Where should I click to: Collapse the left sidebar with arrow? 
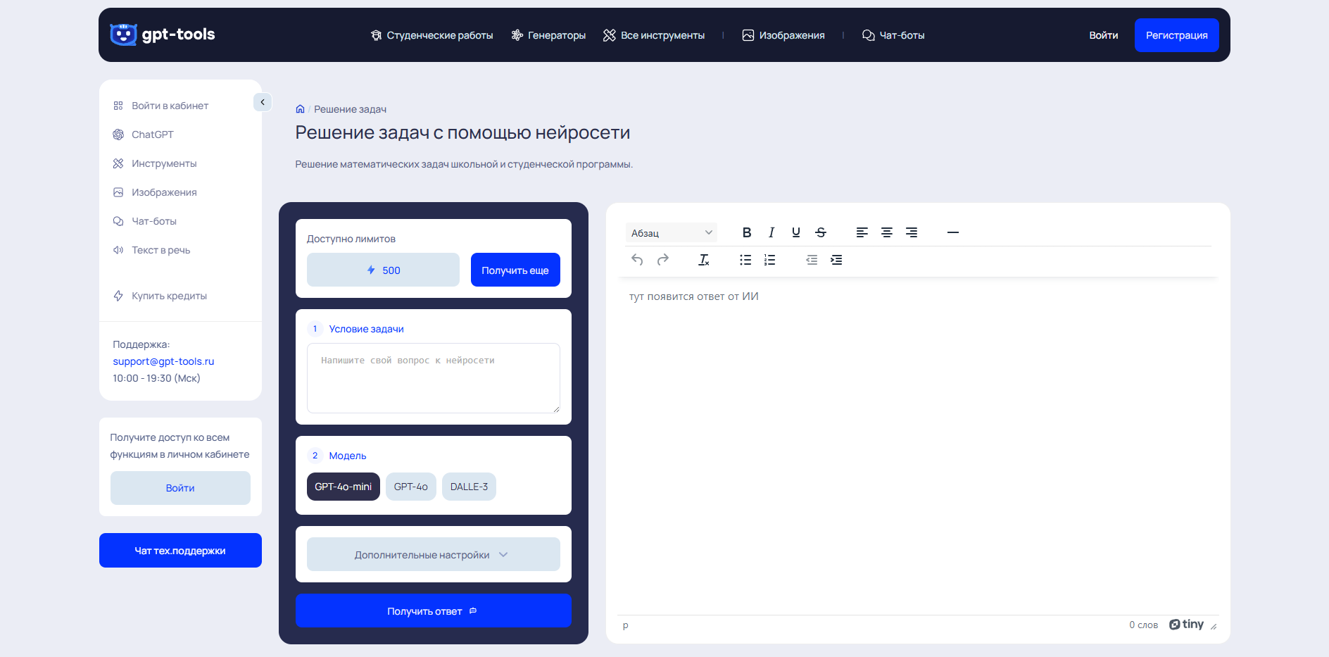coord(263,102)
